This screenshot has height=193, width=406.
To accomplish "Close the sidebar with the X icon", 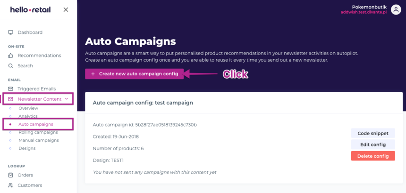I will click(x=66, y=9).
